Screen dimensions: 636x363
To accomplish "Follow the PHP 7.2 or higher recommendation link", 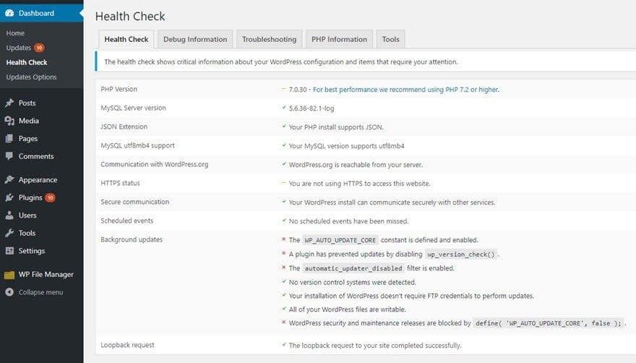I will 406,90.
